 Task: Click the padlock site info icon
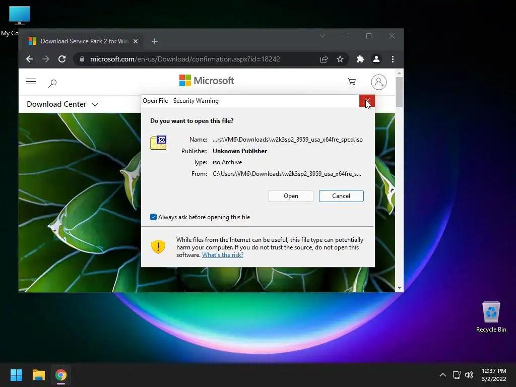(82, 59)
